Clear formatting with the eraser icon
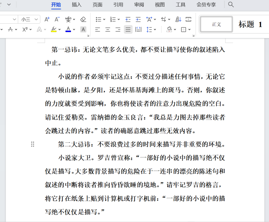Screen dimensions: 269x222 click(x=83, y=19)
